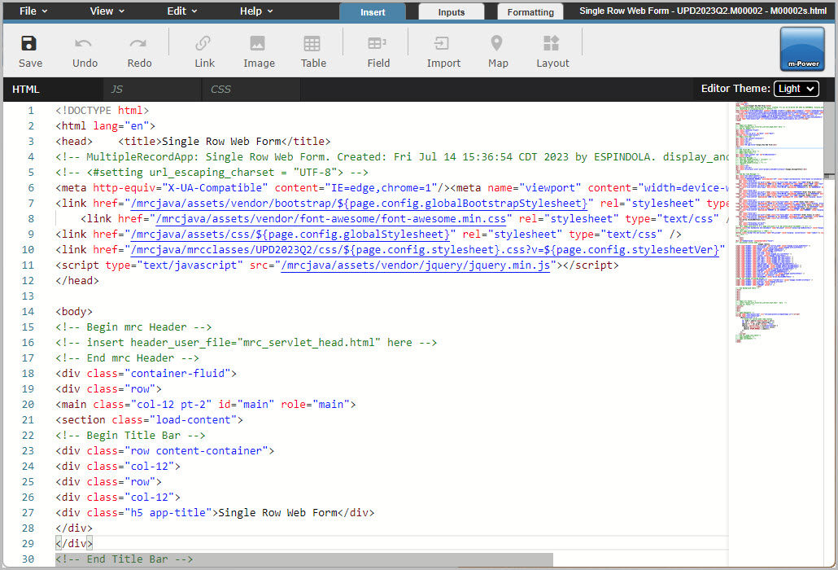Click the 'End mrc Header' comment on line 17
This screenshot has height=570, width=838.
click(x=127, y=358)
